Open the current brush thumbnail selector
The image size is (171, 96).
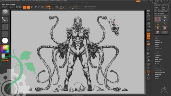(x=5, y=12)
